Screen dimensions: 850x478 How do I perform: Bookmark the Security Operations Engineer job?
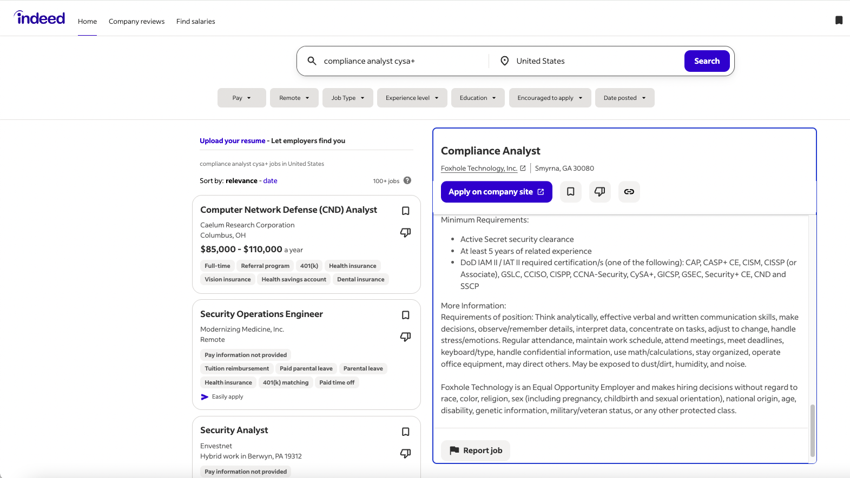click(405, 315)
